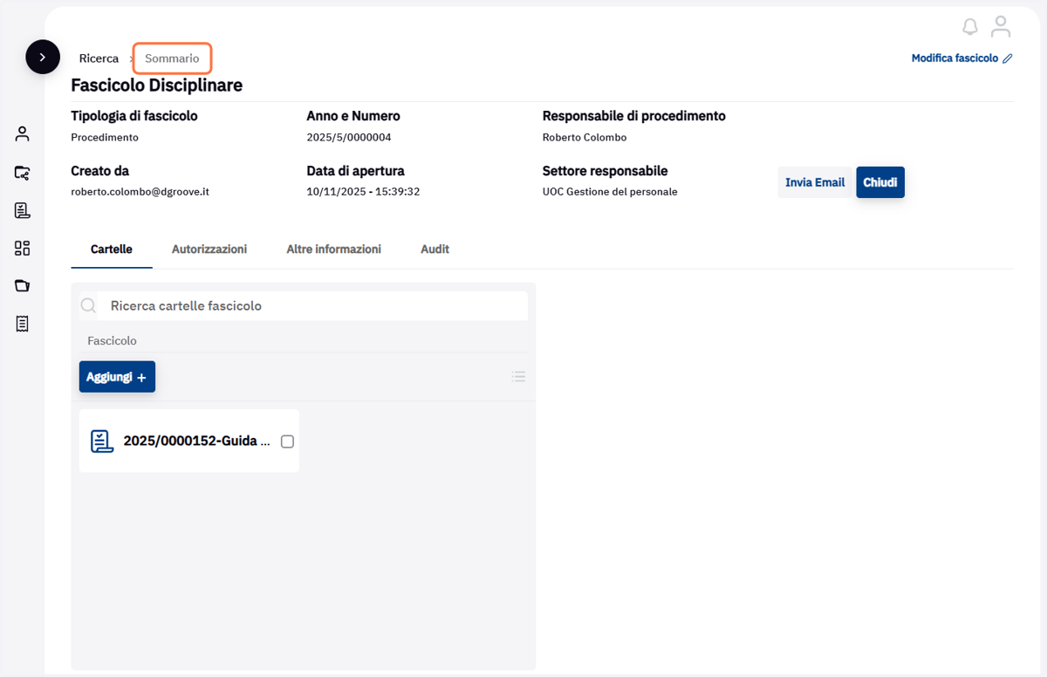Image resolution: width=1047 pixels, height=677 pixels.
Task: Go back to Ricerca in the breadcrumb
Action: point(99,58)
